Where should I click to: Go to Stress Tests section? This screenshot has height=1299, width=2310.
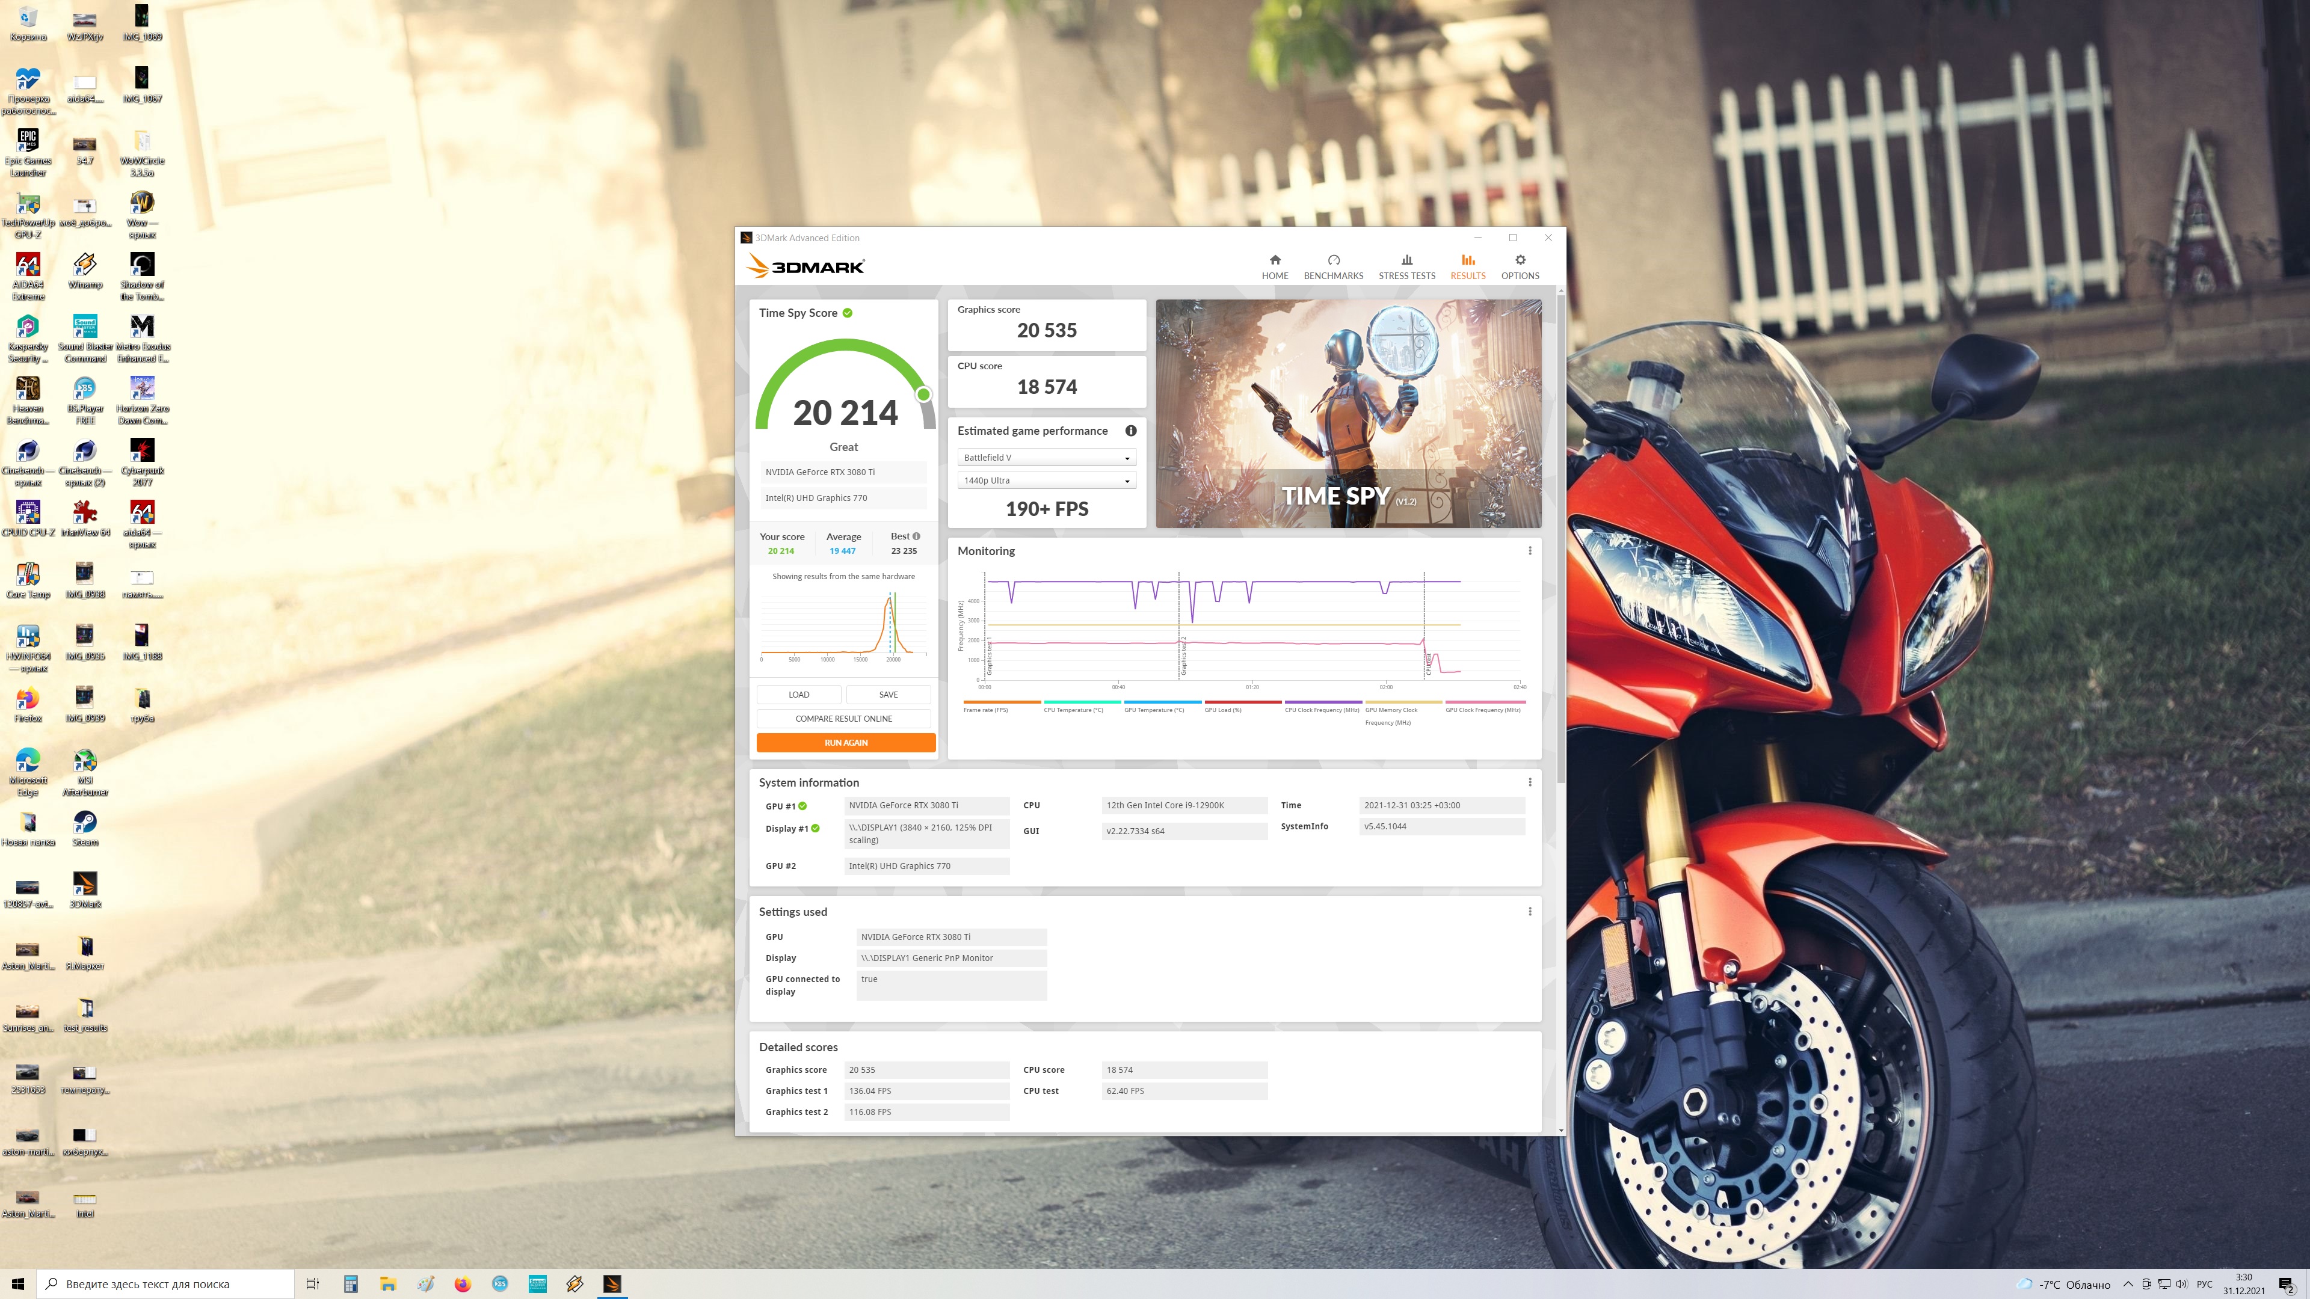1406,266
